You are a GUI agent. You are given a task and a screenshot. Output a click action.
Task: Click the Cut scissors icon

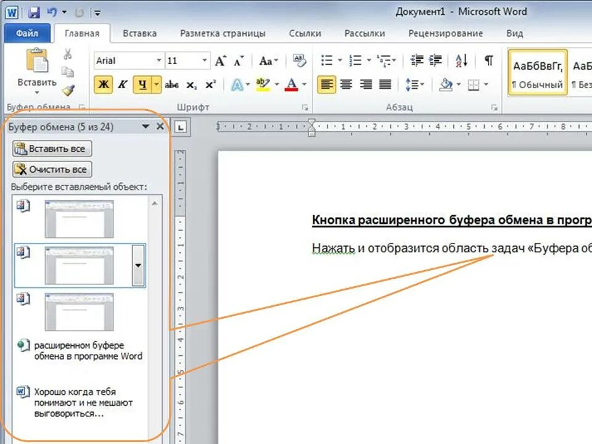[x=68, y=54]
